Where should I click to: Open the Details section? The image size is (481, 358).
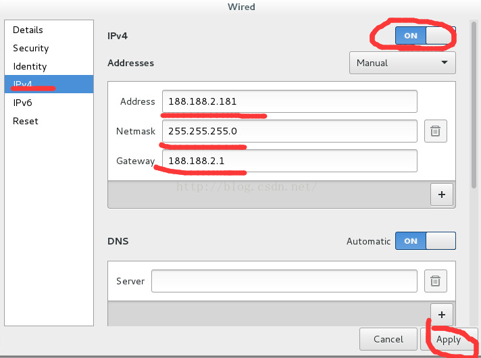pos(49,30)
